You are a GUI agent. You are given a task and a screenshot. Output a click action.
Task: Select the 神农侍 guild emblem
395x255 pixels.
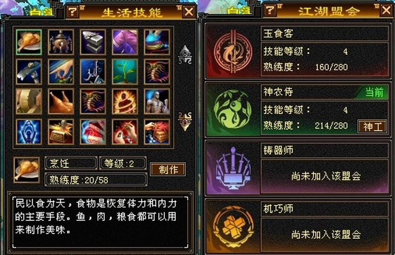[x=232, y=110]
